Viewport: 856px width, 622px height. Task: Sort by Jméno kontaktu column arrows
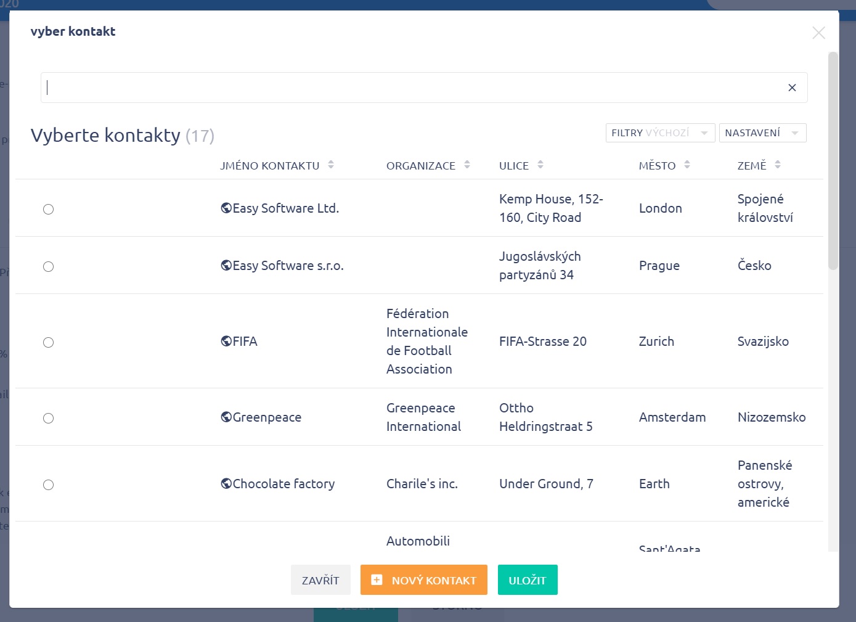(x=331, y=165)
